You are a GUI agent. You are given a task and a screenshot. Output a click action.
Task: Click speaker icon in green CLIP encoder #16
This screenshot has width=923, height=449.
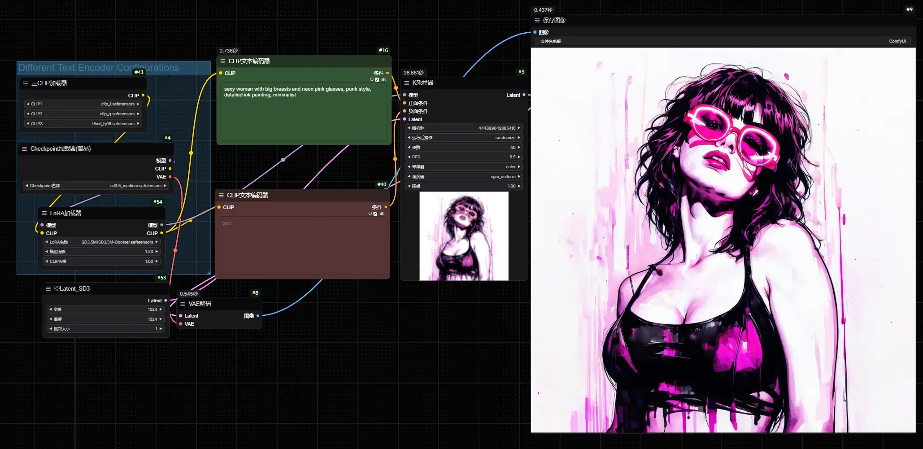click(383, 79)
